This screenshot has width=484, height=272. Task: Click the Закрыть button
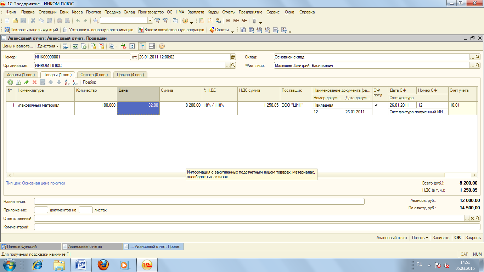tap(473, 238)
